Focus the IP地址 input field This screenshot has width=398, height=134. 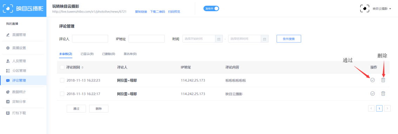[147, 39]
